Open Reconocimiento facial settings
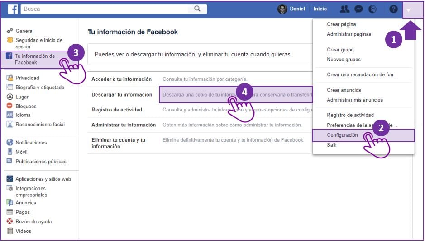This screenshot has height=241, width=425. coord(40,124)
